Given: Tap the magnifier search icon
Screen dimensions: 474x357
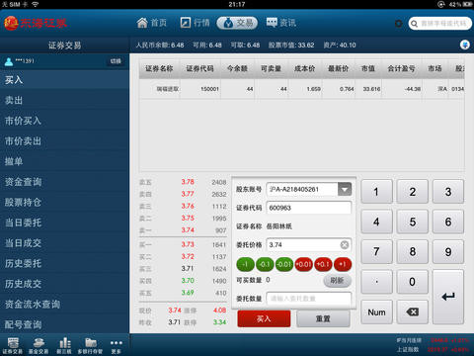Looking at the screenshot, I should [414, 24].
